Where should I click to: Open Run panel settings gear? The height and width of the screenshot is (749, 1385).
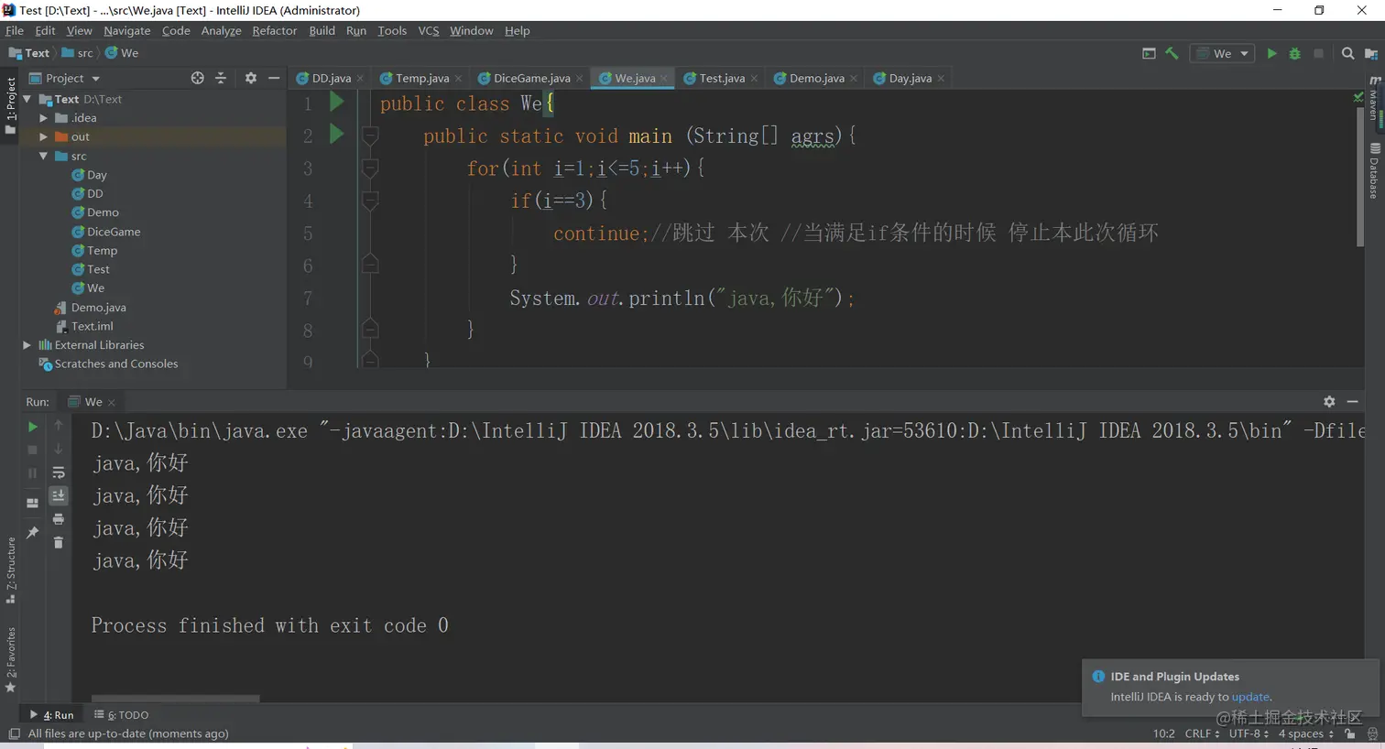pos(1329,402)
